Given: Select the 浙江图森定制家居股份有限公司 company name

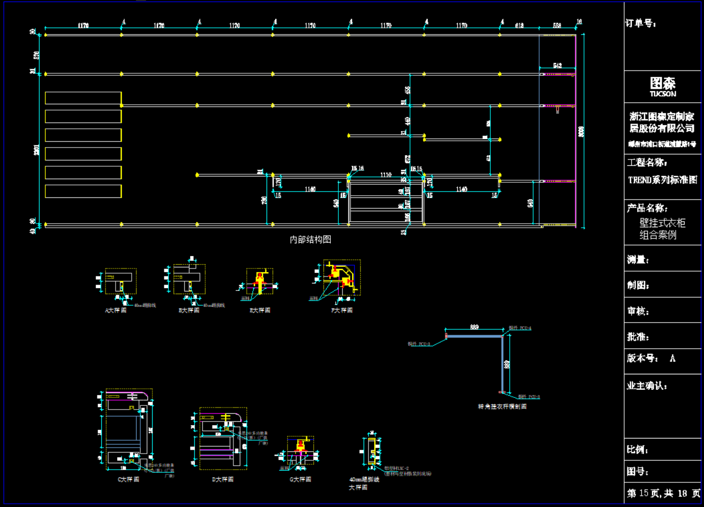Looking at the screenshot, I should pyautogui.click(x=663, y=122).
